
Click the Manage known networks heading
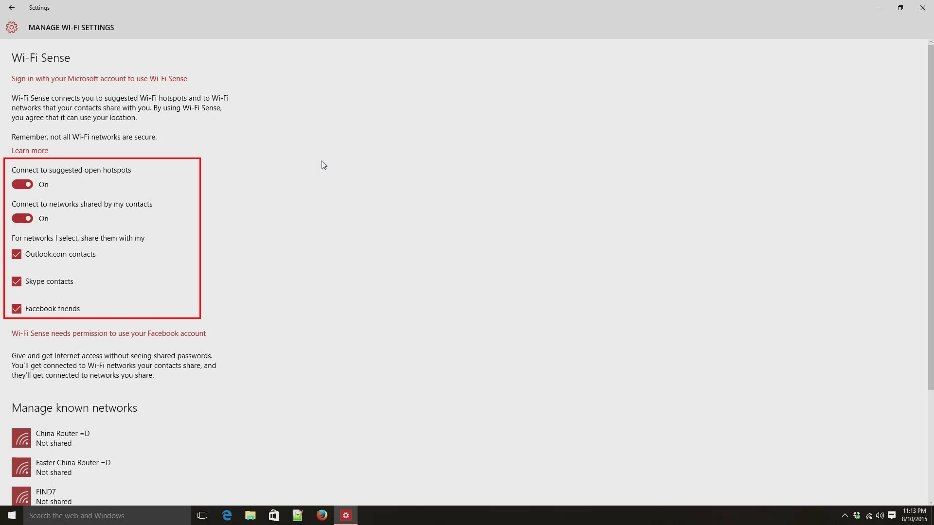click(x=74, y=408)
